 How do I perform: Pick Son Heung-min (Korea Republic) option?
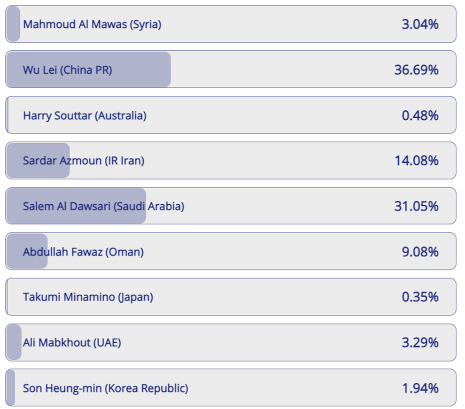tap(105, 388)
